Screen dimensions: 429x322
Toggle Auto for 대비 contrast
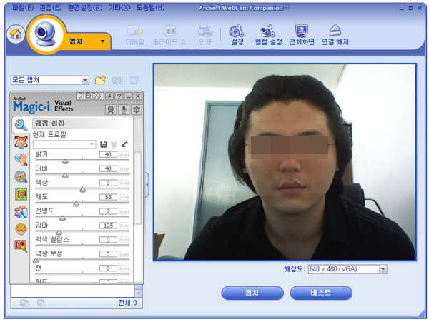(124, 168)
